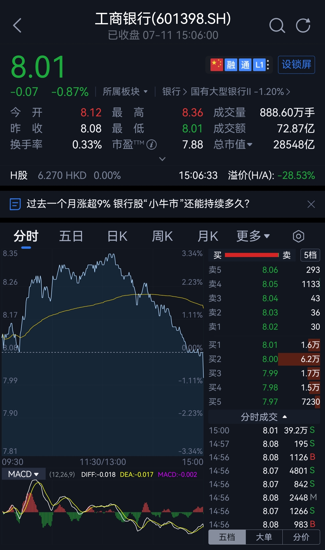The height and width of the screenshot is (550, 325).
Task: Open the news document icon
Action: (15, 204)
